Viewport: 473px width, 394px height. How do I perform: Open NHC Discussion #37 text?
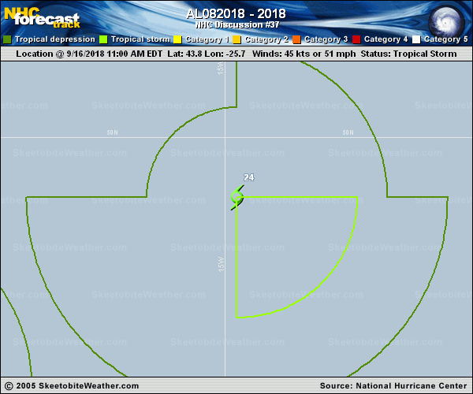236,24
